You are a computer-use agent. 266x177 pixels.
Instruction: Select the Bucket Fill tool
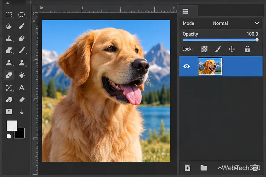tap(9, 26)
